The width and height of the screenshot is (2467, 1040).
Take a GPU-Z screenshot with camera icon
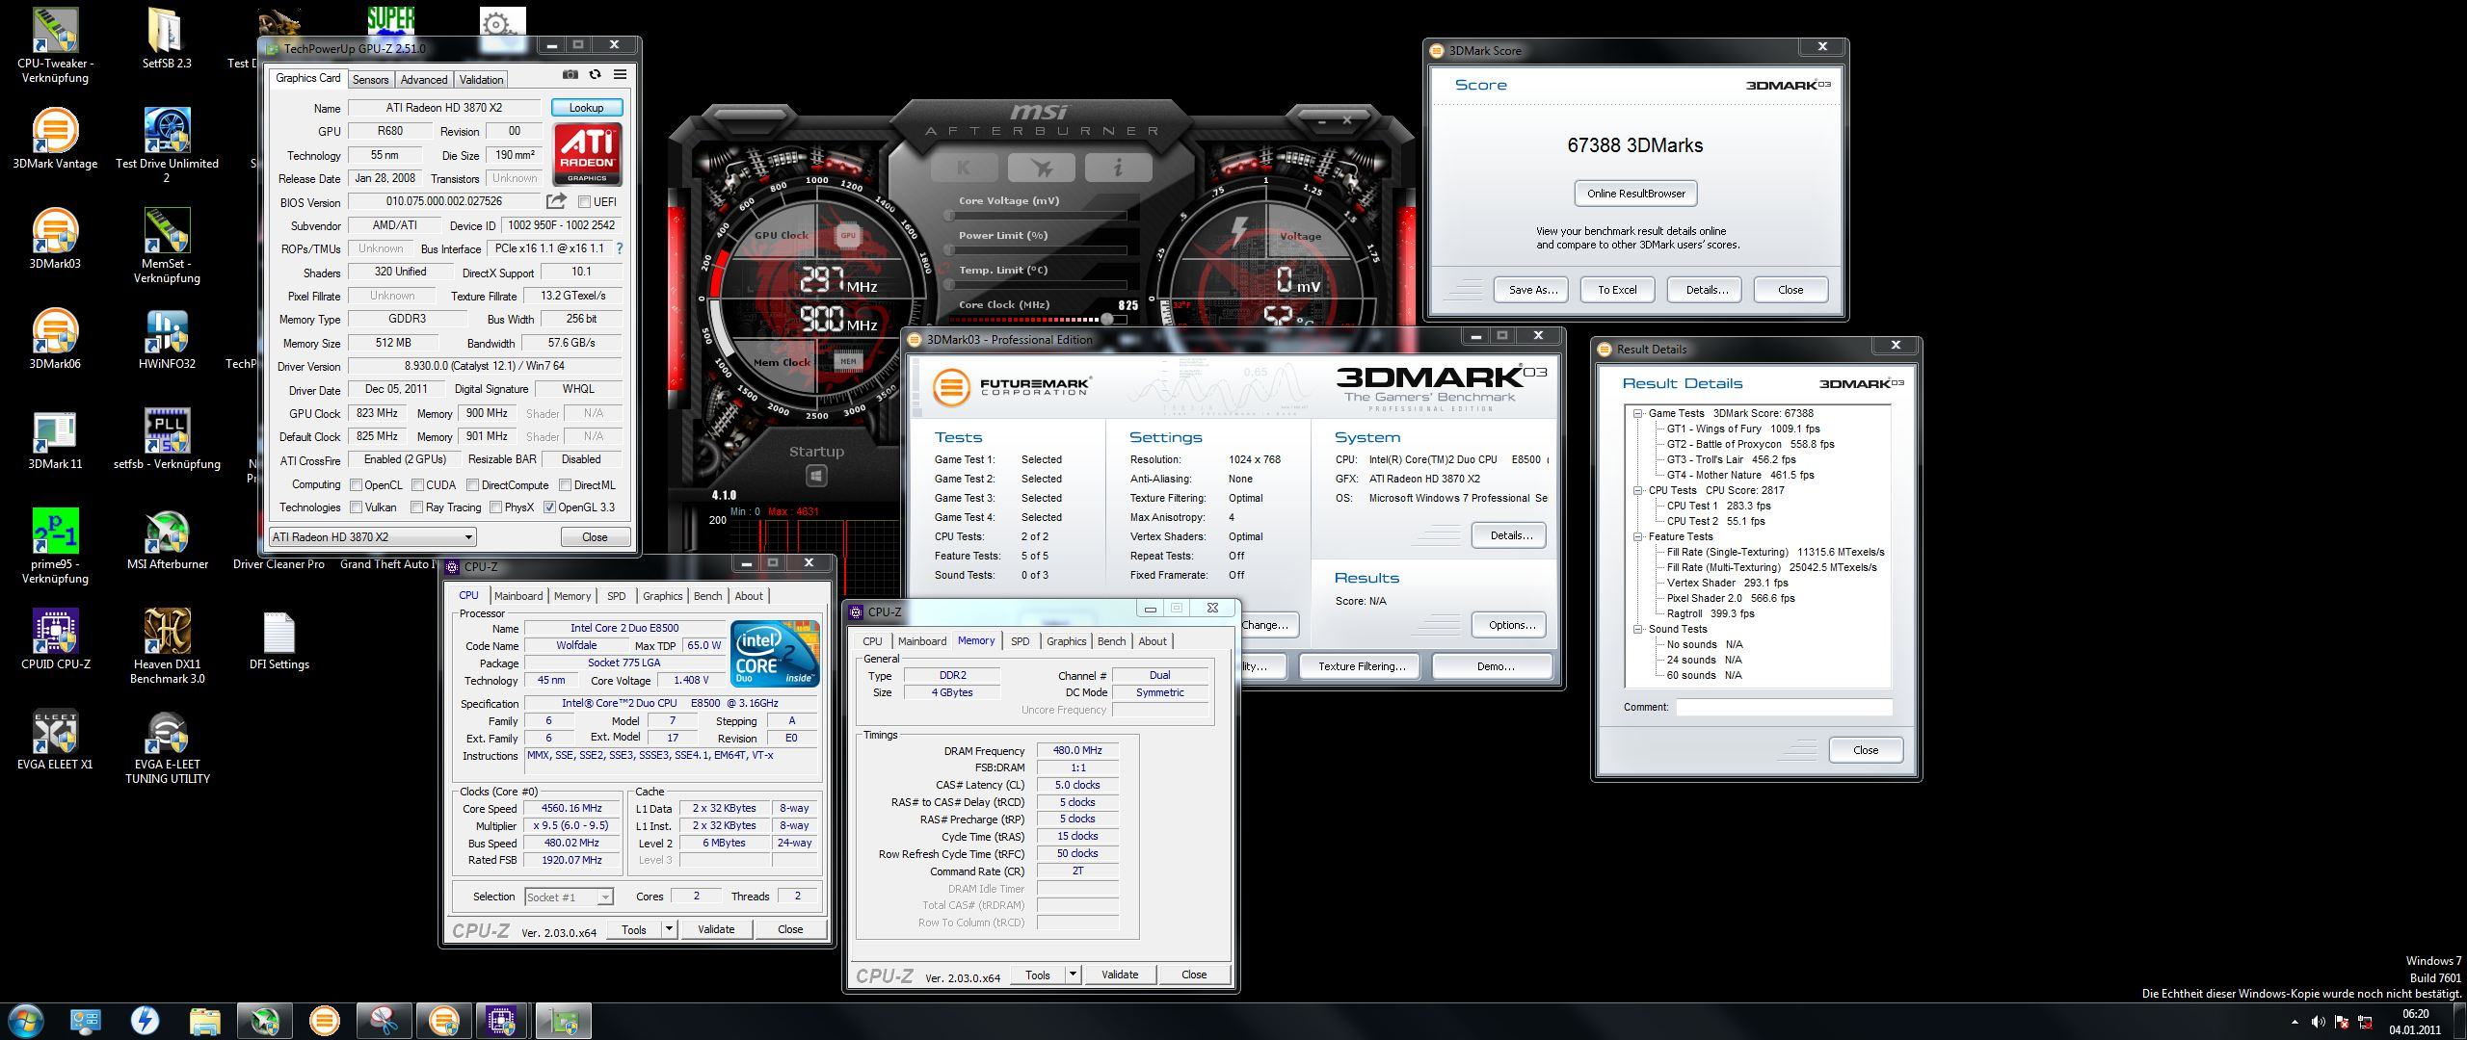570,75
